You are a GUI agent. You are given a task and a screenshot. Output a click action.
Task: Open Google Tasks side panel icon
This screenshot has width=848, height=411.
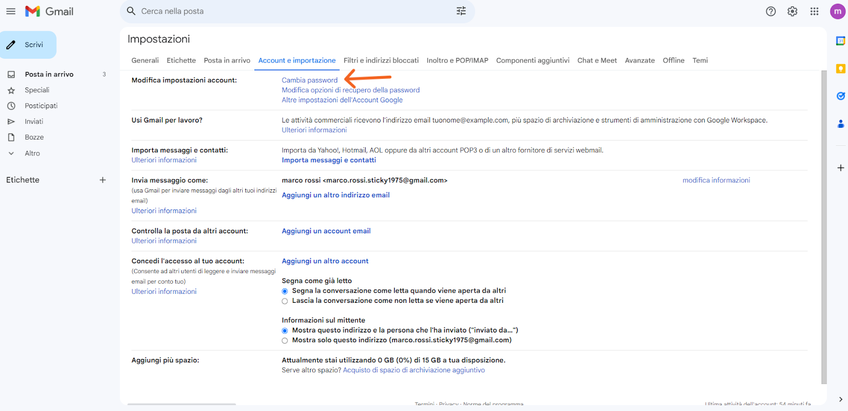point(841,96)
